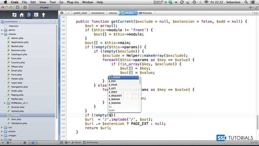Viewport: 259px width, 146px height.
Task: Select the Url.php path bar tab
Action: [129, 13]
